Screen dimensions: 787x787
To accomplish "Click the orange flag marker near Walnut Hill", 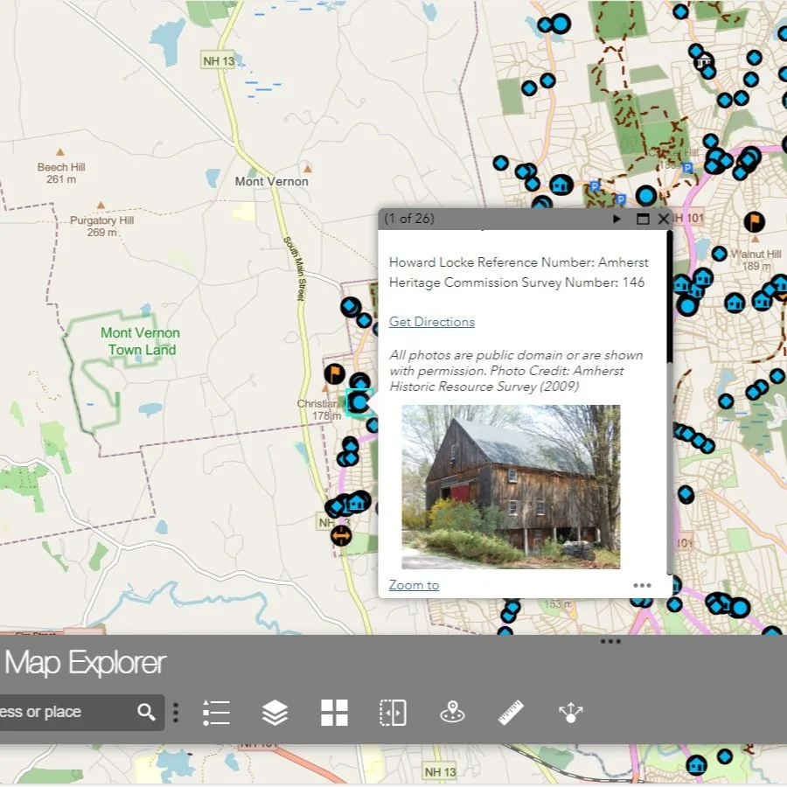I will point(754,221).
